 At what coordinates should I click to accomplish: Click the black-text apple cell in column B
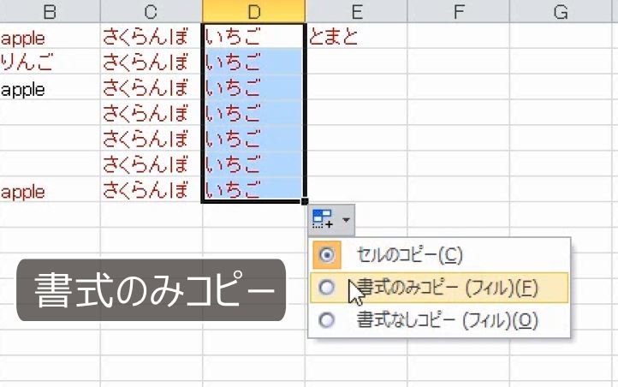tap(50, 87)
